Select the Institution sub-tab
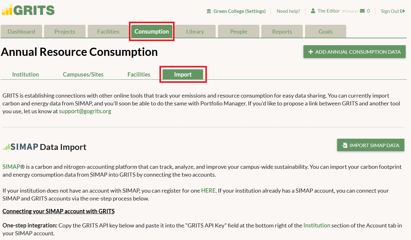The image size is (411, 240). pyautogui.click(x=25, y=74)
